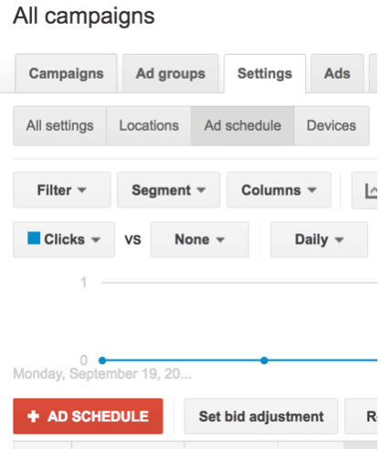Expand the Segment dropdown menu
This screenshot has width=381, height=449.
[x=169, y=190]
